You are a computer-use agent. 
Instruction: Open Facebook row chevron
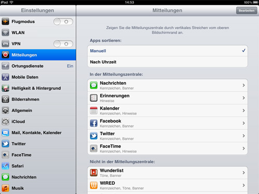click(243, 123)
